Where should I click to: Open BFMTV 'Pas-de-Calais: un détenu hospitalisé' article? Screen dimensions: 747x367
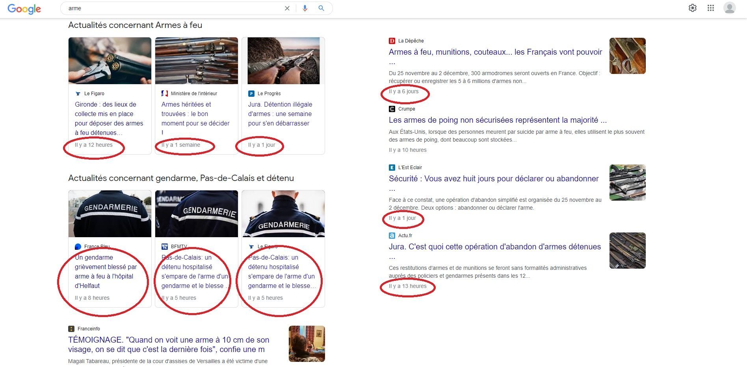pyautogui.click(x=195, y=271)
